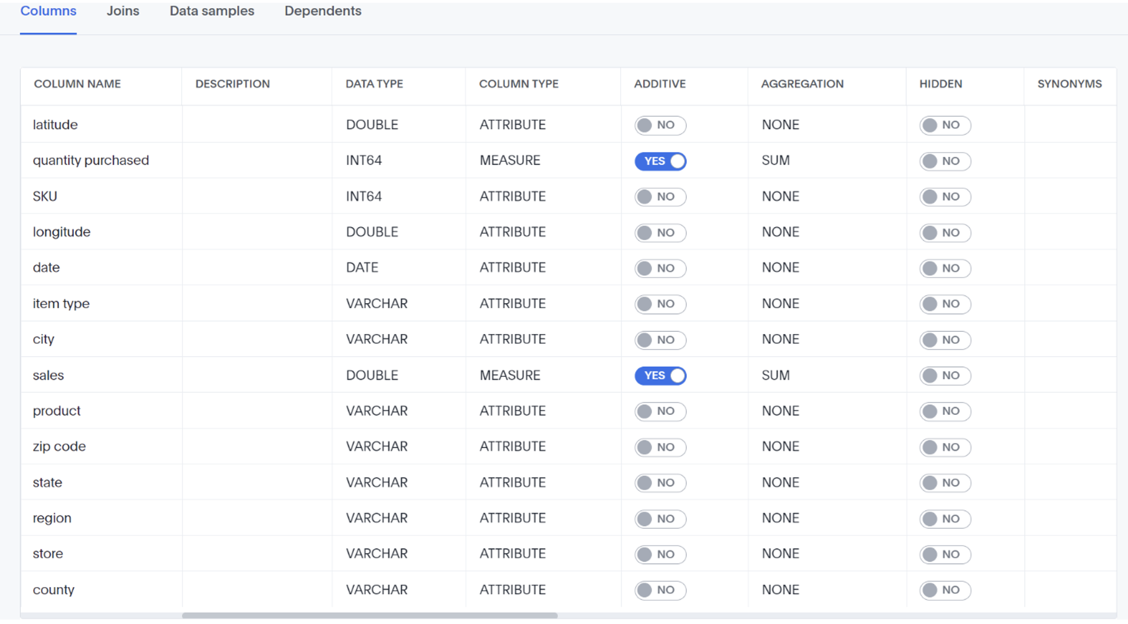Open the Joins tab
Viewport: 1128px width, 624px height.
(123, 11)
